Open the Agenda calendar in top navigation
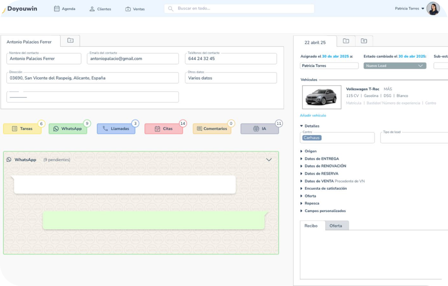Screen dimensions: 448x286 tap(64, 9)
